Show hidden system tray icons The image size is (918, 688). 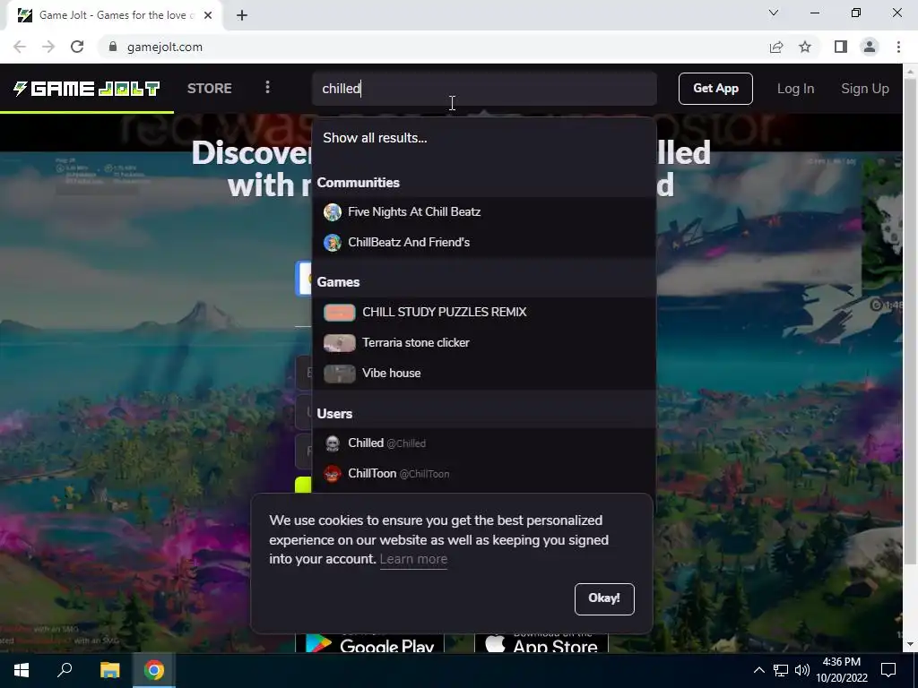758,670
